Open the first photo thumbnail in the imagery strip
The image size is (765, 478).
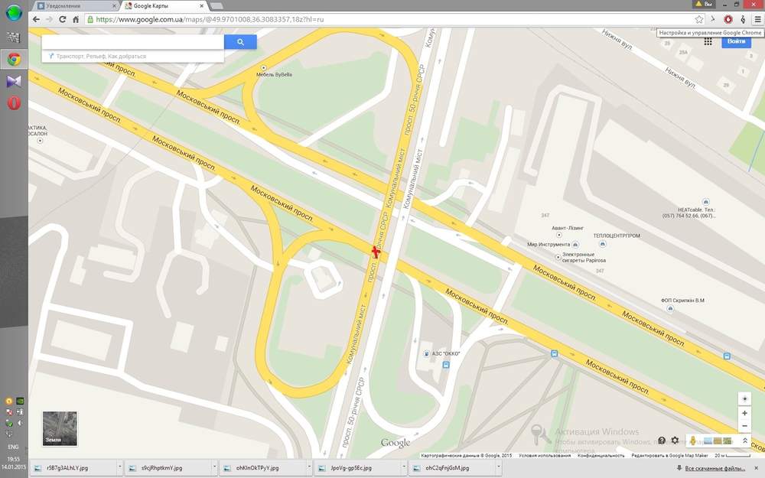click(x=708, y=441)
